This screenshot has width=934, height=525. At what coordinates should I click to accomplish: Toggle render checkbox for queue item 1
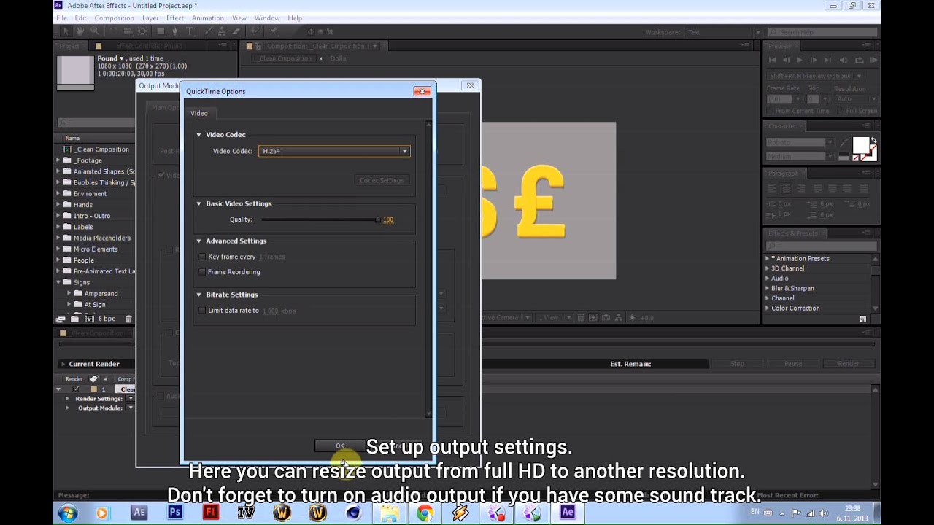pos(75,389)
